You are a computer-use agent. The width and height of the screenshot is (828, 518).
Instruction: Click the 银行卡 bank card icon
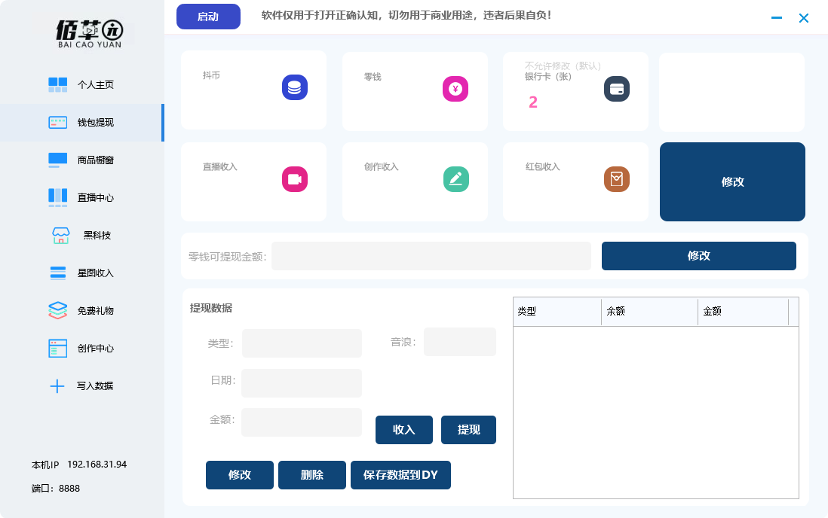pos(616,89)
